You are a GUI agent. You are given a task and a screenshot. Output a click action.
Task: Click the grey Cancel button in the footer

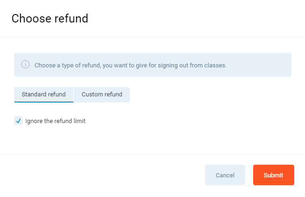pyautogui.click(x=225, y=175)
